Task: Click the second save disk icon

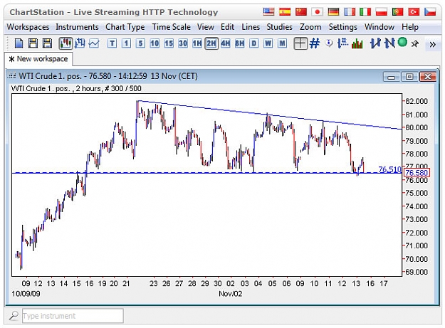Action: 47,43
